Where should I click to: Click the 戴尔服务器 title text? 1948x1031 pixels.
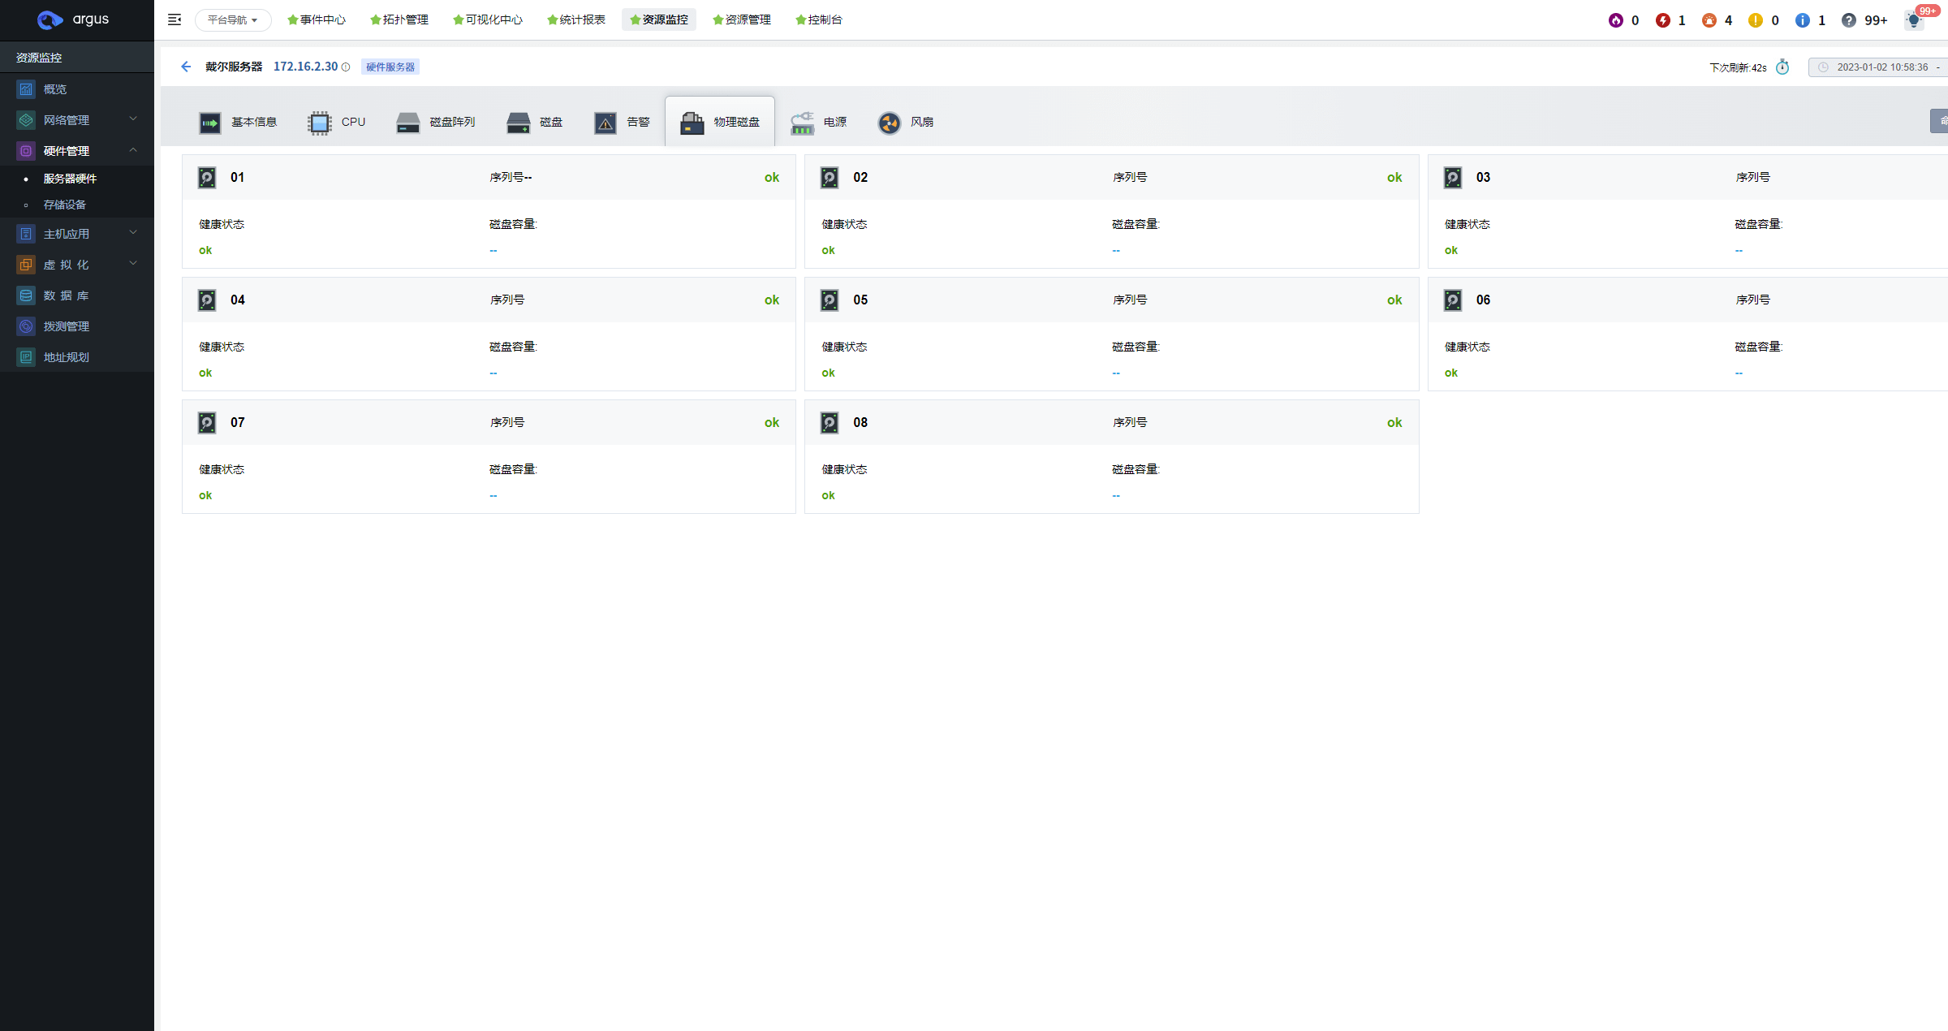pyautogui.click(x=234, y=67)
